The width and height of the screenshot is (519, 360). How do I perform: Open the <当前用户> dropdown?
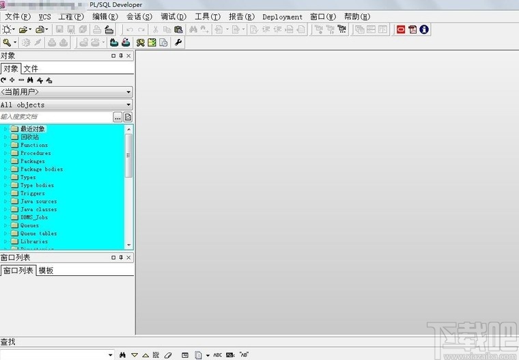[129, 92]
